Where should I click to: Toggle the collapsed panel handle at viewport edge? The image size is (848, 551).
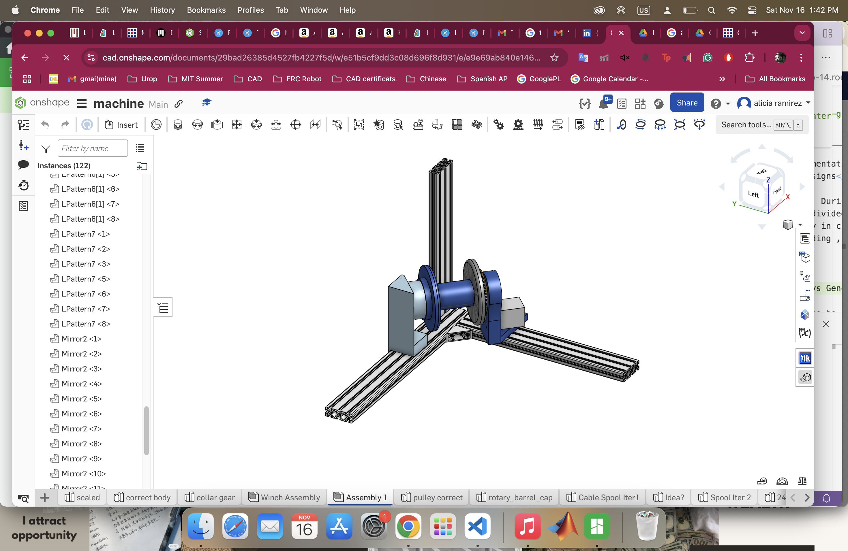click(x=163, y=307)
